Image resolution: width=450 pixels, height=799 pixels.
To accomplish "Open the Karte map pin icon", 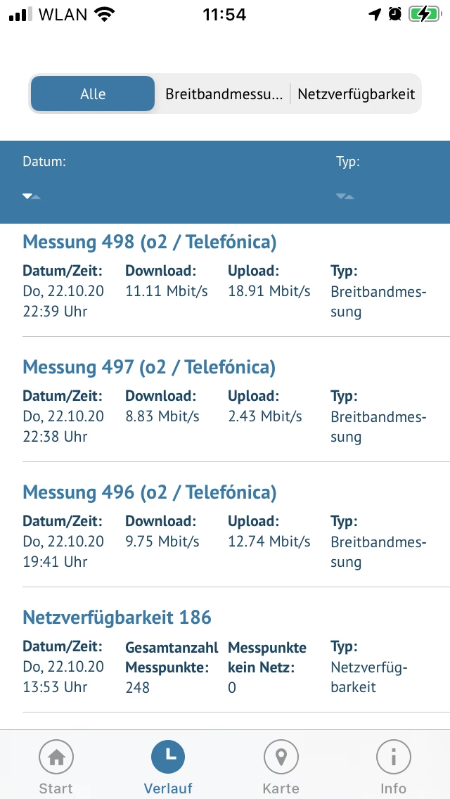I will (281, 758).
